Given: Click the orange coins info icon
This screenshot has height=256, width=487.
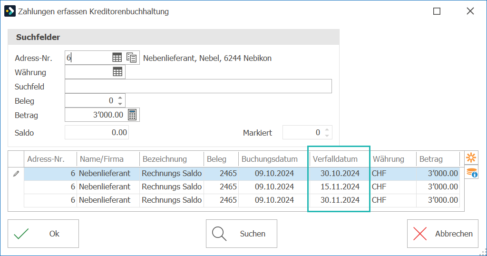Looking at the screenshot, I should click(x=472, y=172).
